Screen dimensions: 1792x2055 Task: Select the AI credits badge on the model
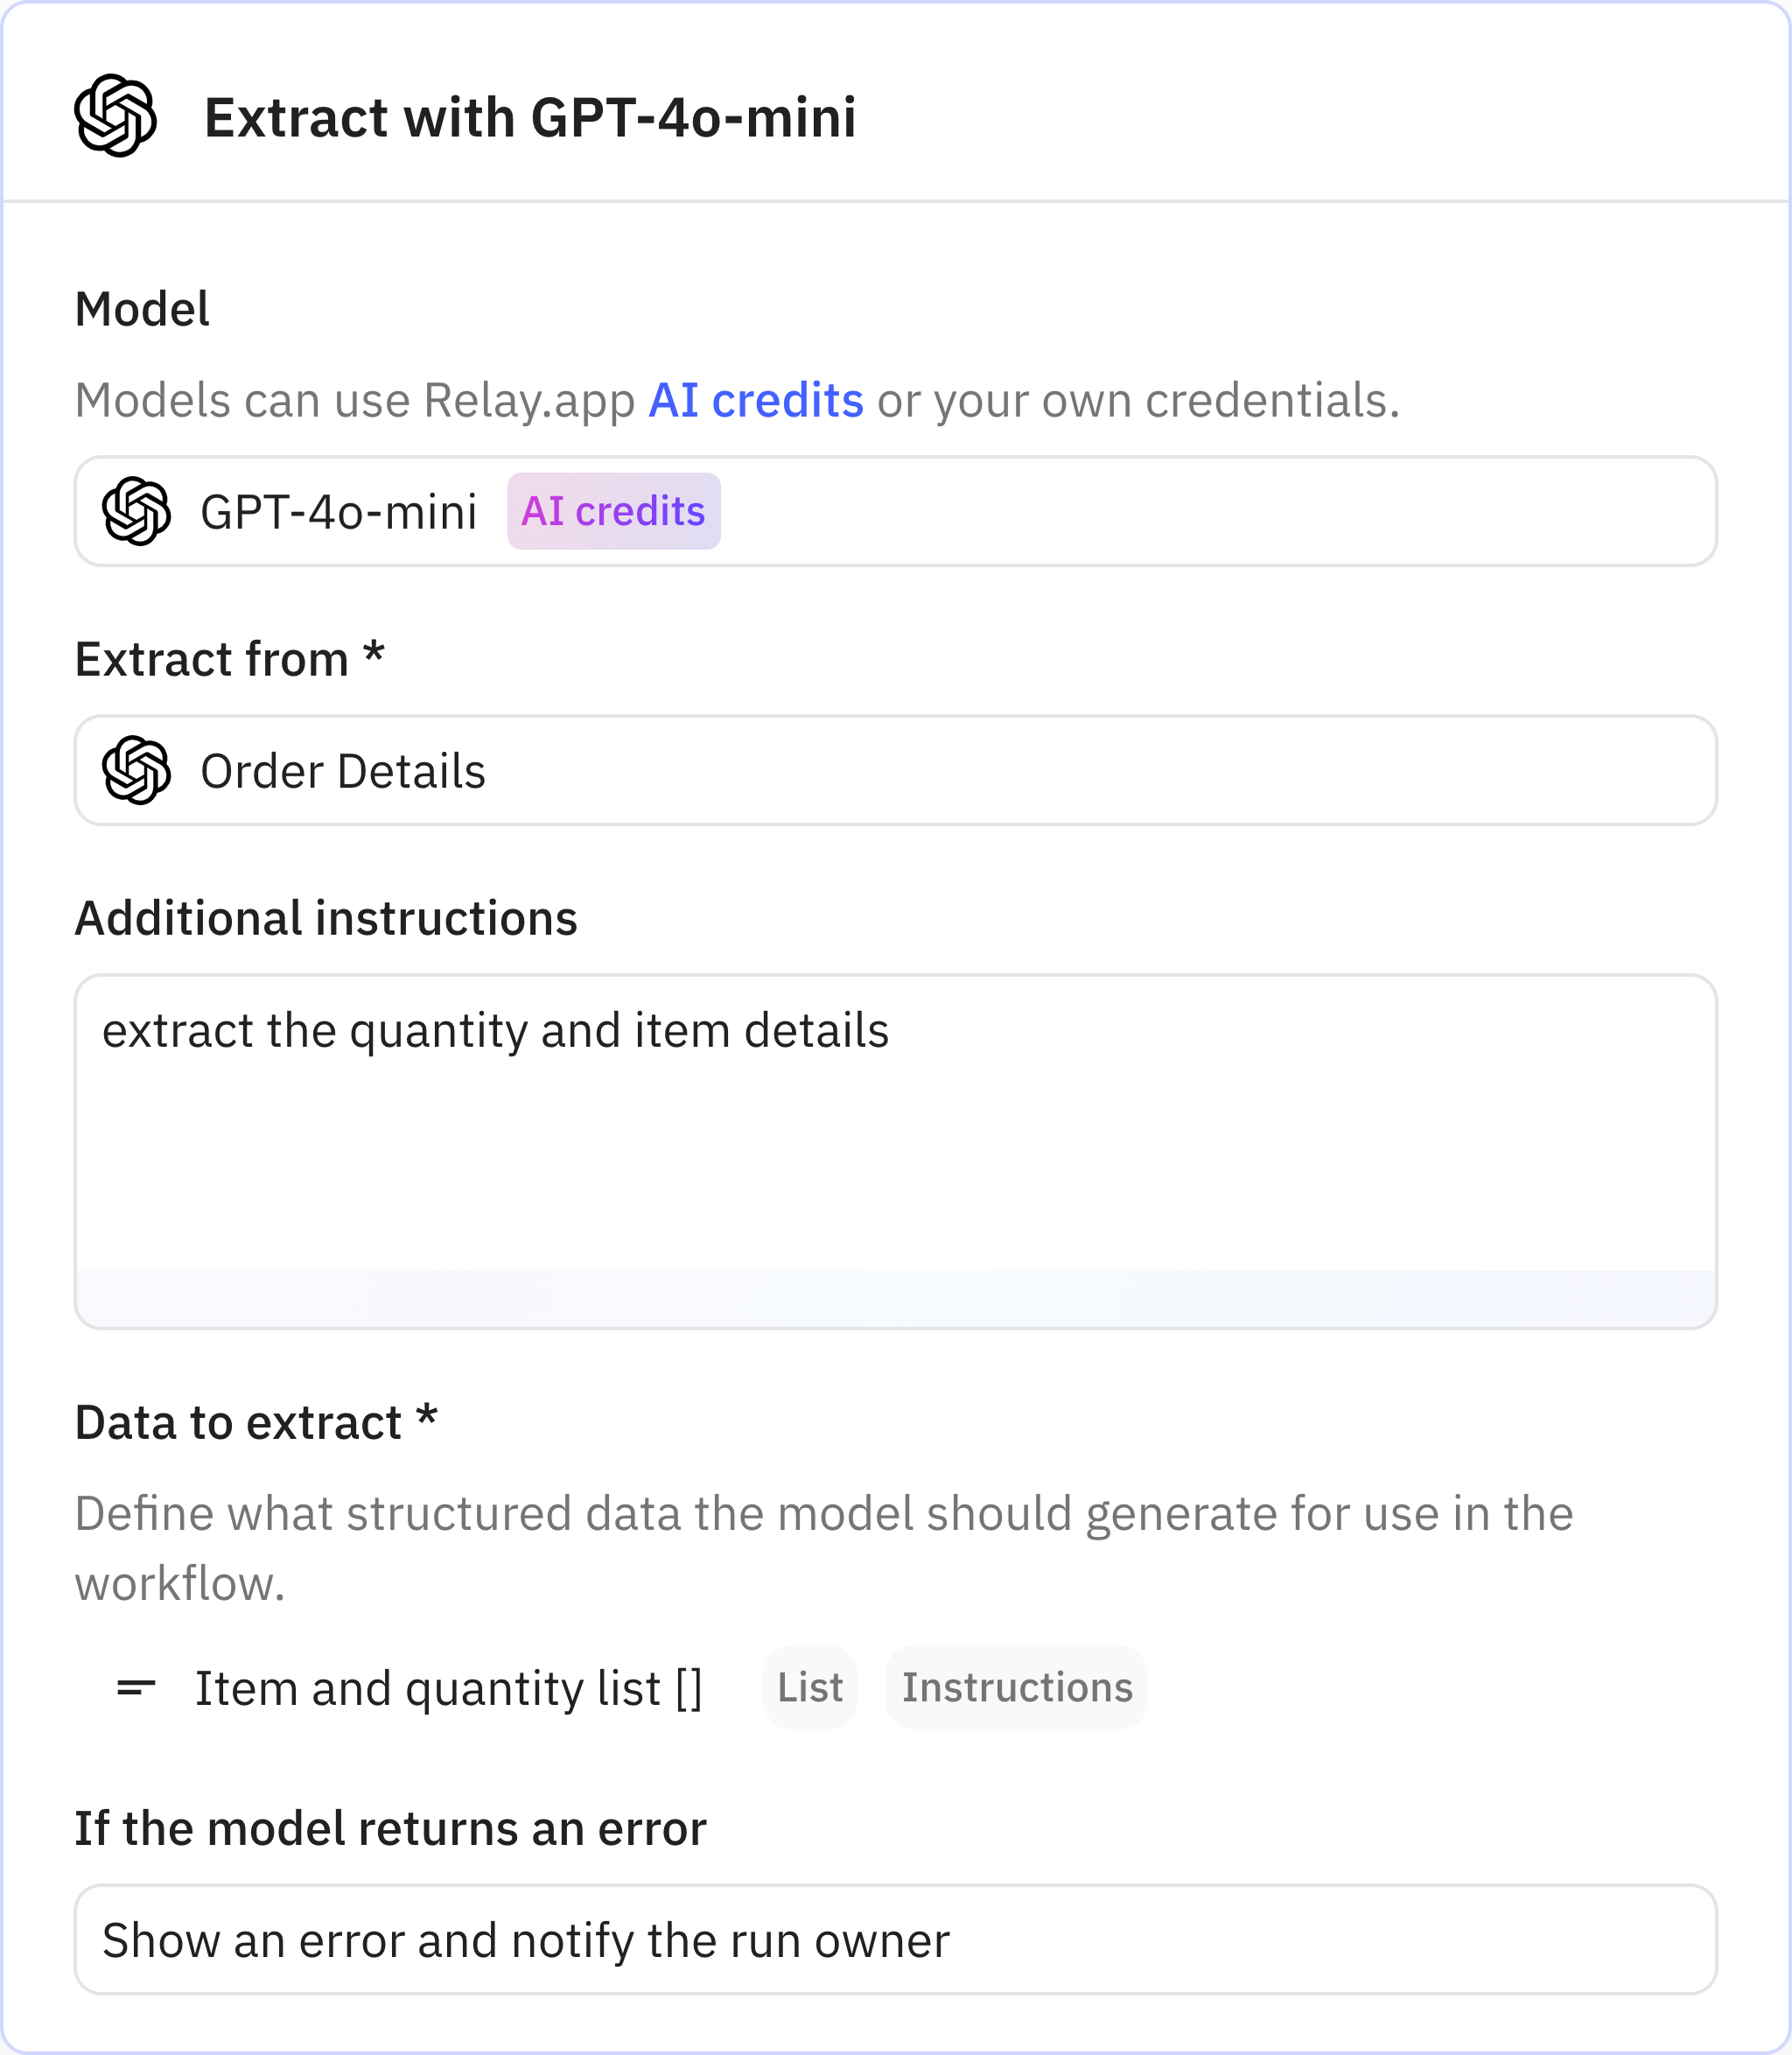click(x=613, y=511)
